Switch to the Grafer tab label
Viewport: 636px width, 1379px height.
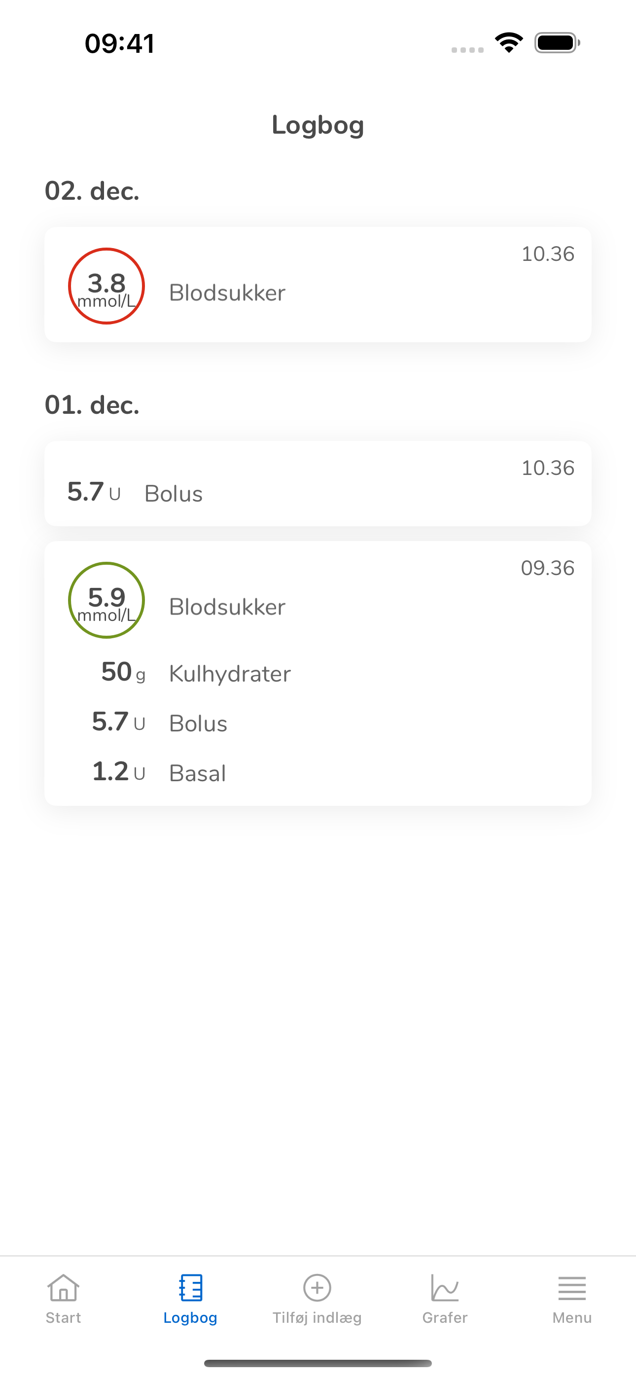445,1317
